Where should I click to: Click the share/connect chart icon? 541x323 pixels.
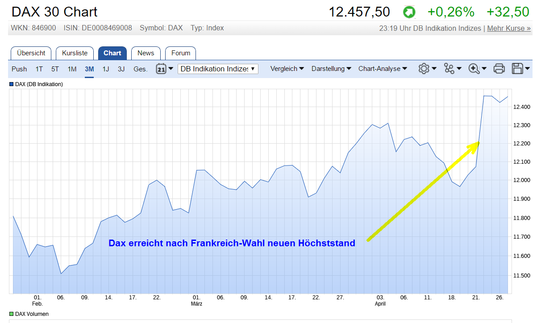450,69
